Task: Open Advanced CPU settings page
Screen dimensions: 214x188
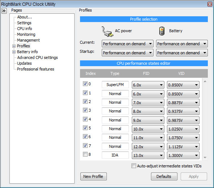Action: [37, 57]
